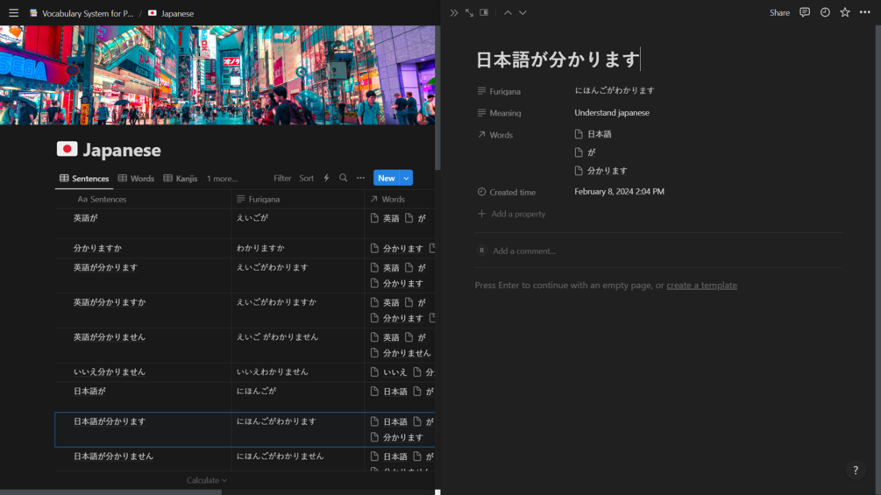
Task: Select the いいえ分かりません sentence cell
Action: tap(143, 372)
